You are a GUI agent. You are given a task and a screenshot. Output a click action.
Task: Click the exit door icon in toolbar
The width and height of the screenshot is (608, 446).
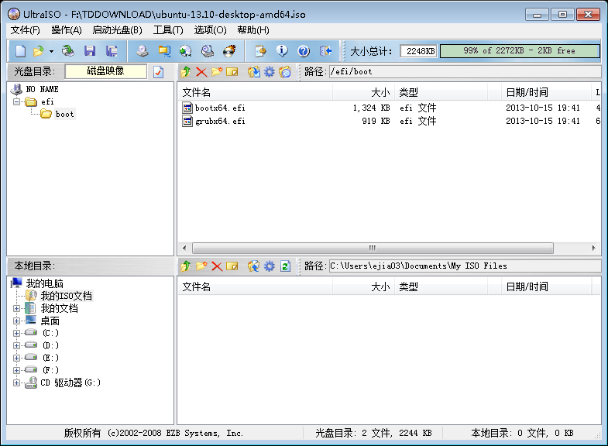325,51
